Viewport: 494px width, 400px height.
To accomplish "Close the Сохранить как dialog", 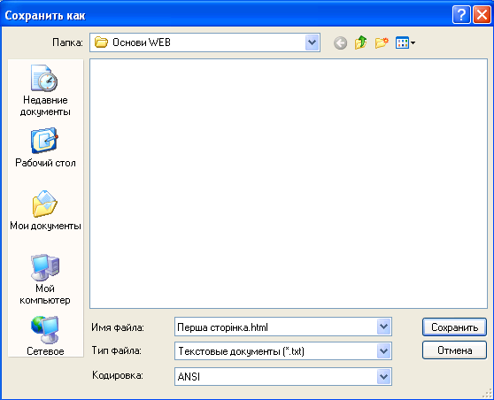I will click(482, 14).
